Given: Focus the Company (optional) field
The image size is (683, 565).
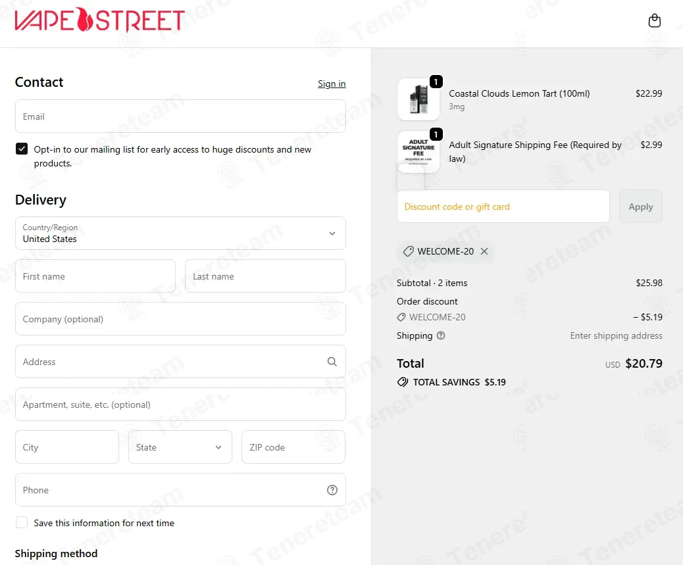Looking at the screenshot, I should 180,318.
